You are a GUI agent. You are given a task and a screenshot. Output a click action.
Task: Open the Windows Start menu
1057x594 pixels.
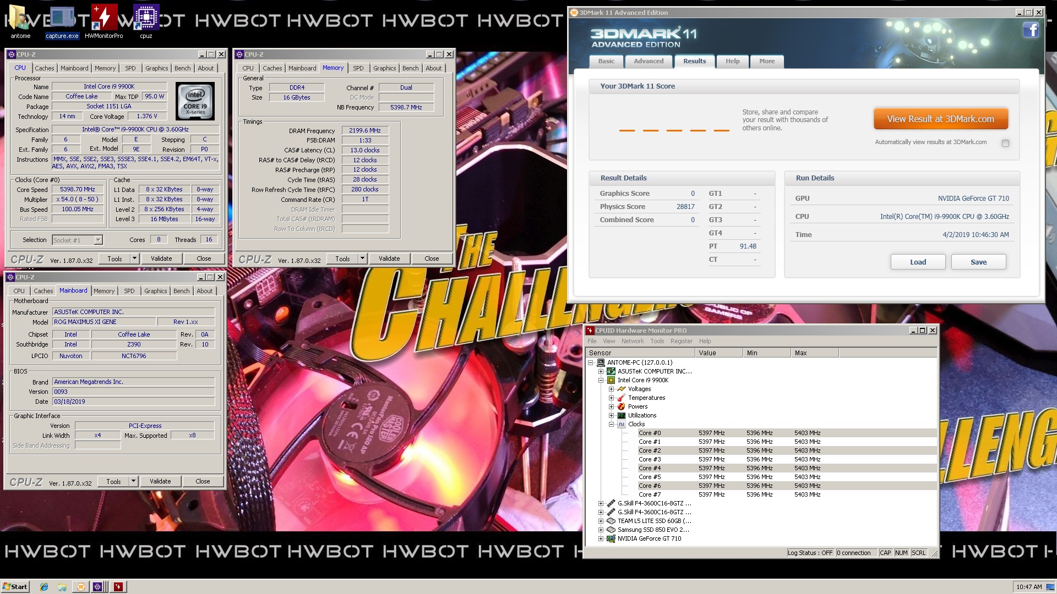click(15, 587)
